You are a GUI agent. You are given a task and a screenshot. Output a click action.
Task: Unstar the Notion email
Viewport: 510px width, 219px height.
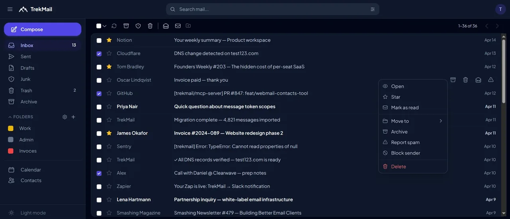tap(109, 40)
